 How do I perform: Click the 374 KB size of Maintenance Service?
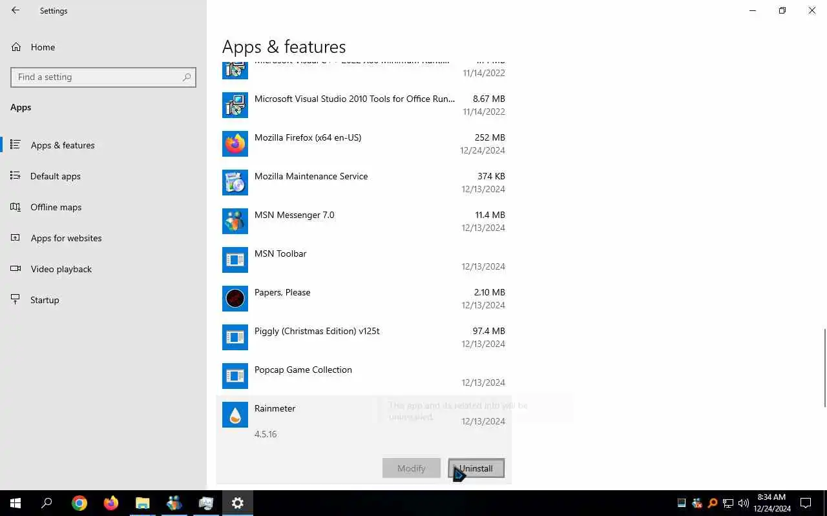[x=491, y=176]
